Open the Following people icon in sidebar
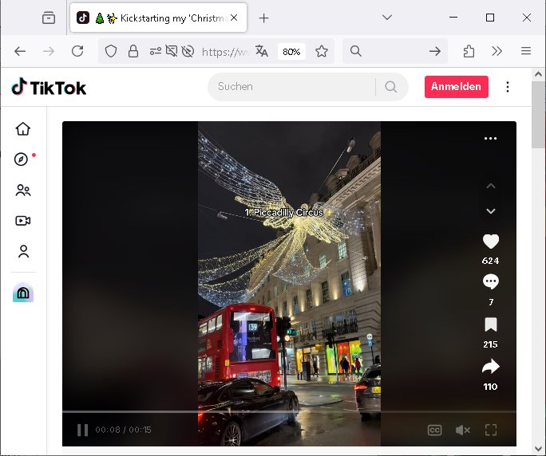The height and width of the screenshot is (456, 546). tap(23, 191)
